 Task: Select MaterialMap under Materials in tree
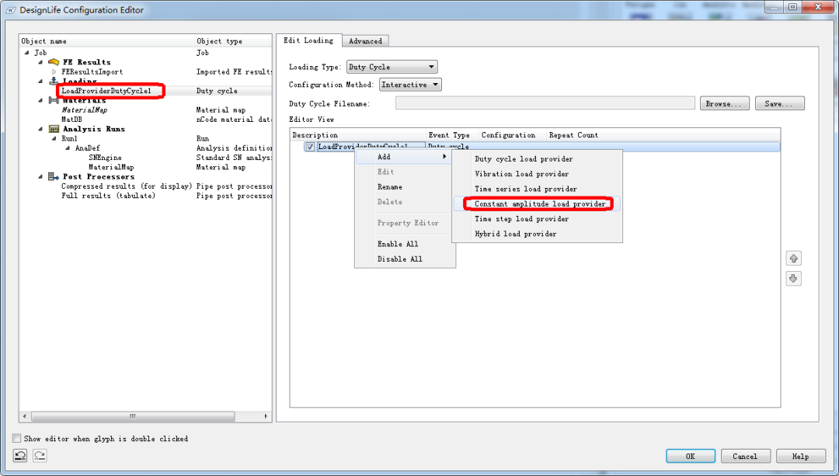pos(85,110)
